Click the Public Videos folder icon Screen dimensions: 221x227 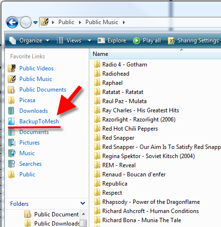click(x=12, y=68)
